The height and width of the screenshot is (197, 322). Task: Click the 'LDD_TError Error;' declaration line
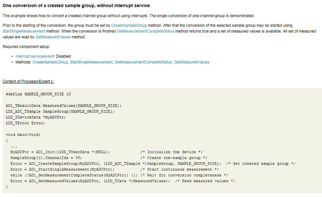[25, 123]
